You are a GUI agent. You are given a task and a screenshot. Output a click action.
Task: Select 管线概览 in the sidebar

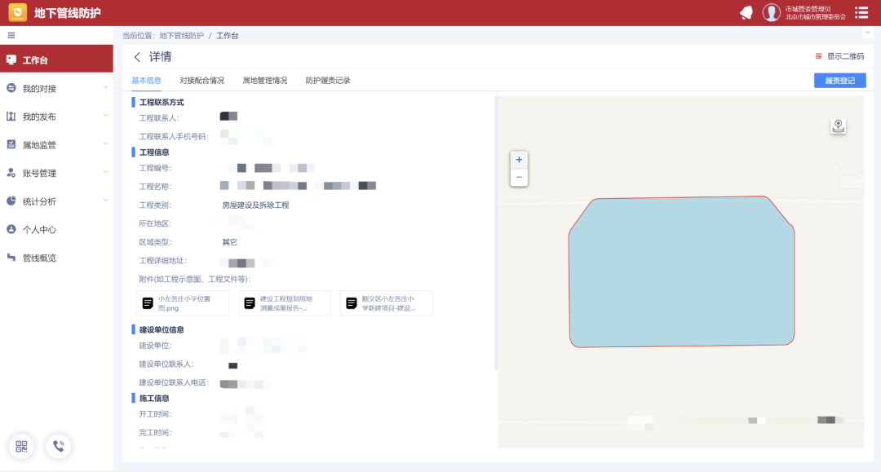point(39,258)
